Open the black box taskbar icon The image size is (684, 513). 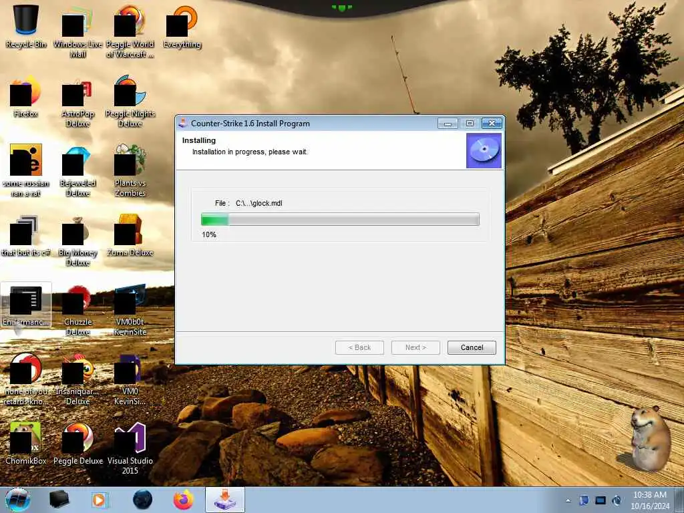tap(59, 500)
